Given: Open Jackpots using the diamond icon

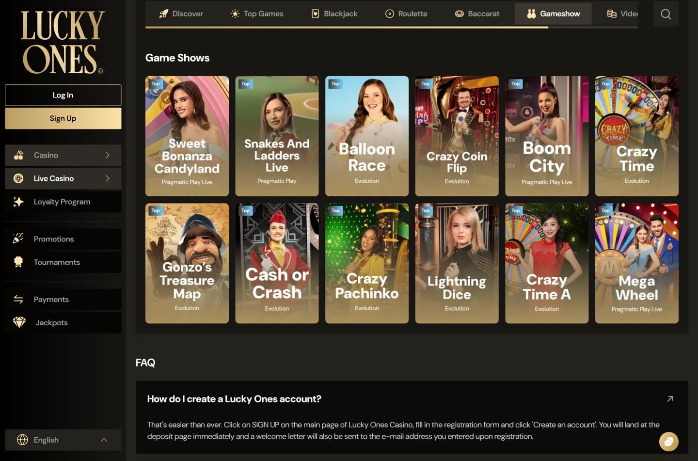Looking at the screenshot, I should pyautogui.click(x=18, y=322).
